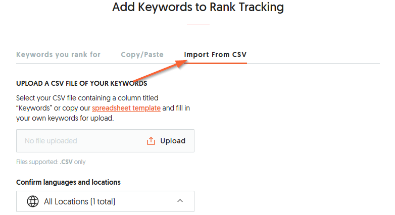Screen dimensions: 395x215
Task: Open the spreadsheet template link
Action: pos(126,109)
